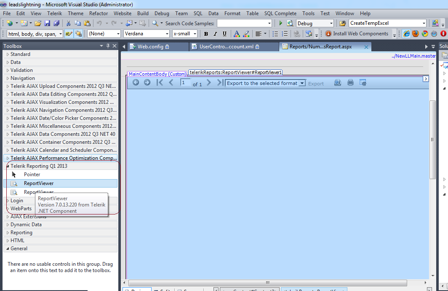Click the Open File folder icon
This screenshot has height=291, width=448.
(38, 24)
